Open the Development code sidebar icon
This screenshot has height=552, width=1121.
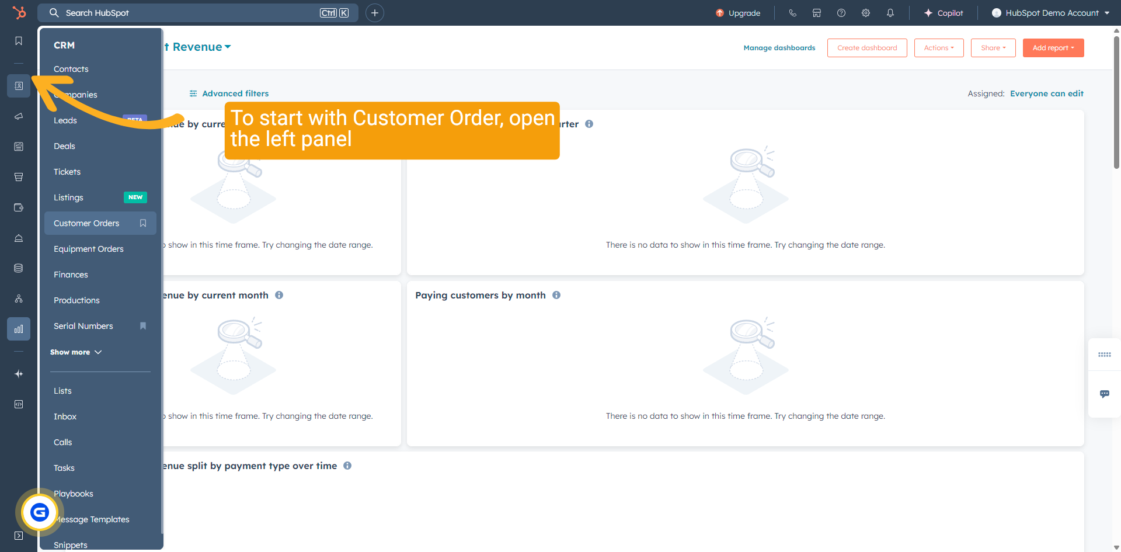19,404
